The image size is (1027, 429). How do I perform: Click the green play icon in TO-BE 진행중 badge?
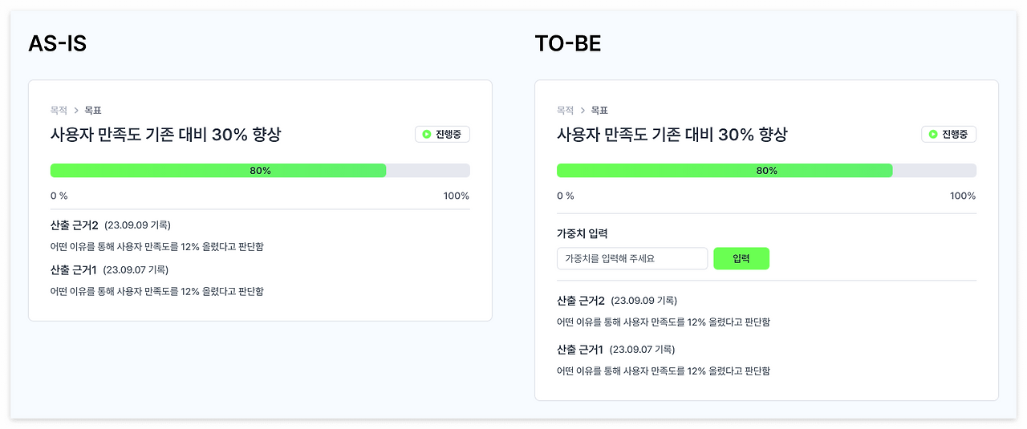(933, 135)
